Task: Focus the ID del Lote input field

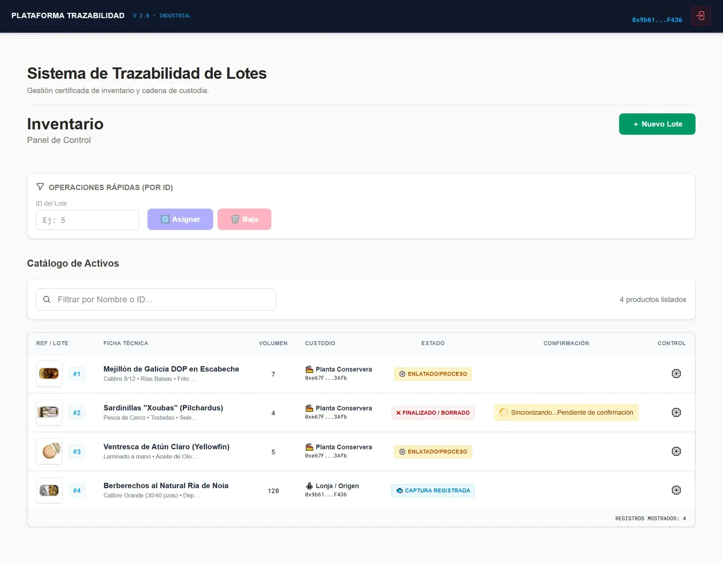Action: click(87, 220)
